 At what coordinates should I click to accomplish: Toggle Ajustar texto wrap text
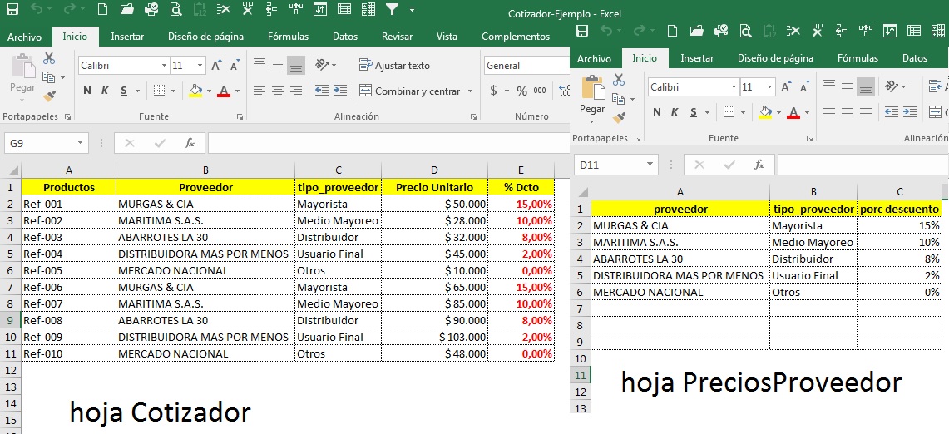(394, 66)
